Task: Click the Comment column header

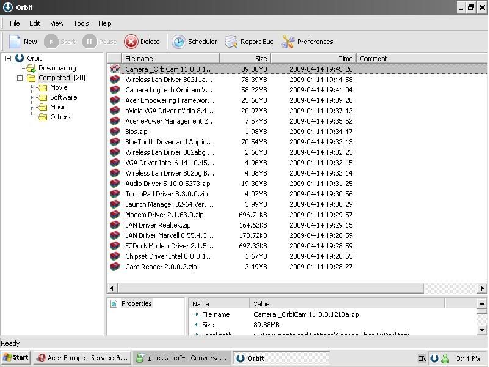Action: [x=422, y=58]
